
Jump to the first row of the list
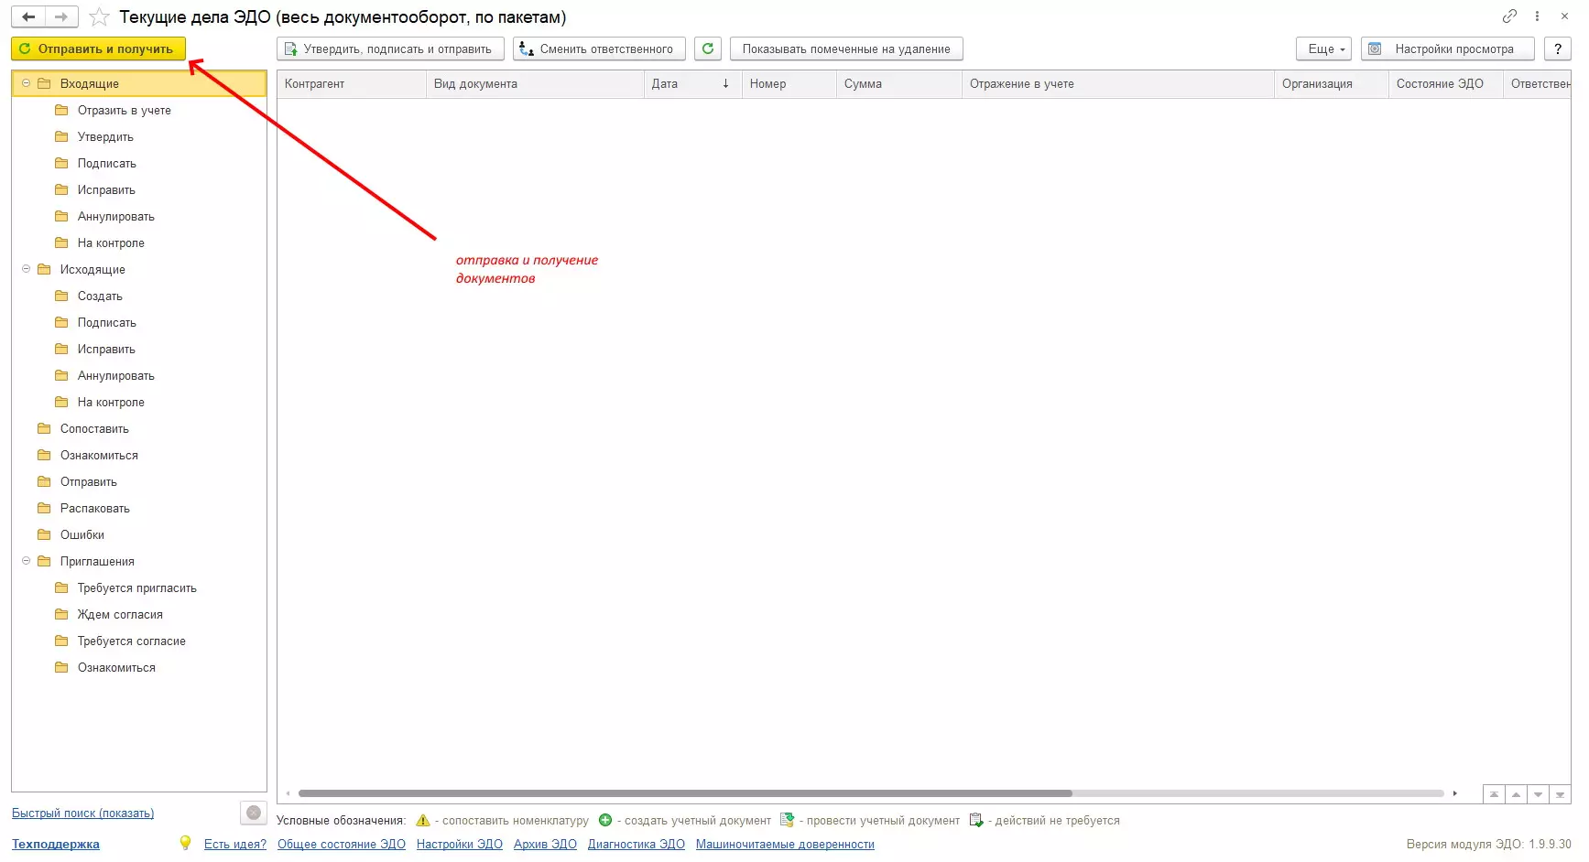(1494, 794)
